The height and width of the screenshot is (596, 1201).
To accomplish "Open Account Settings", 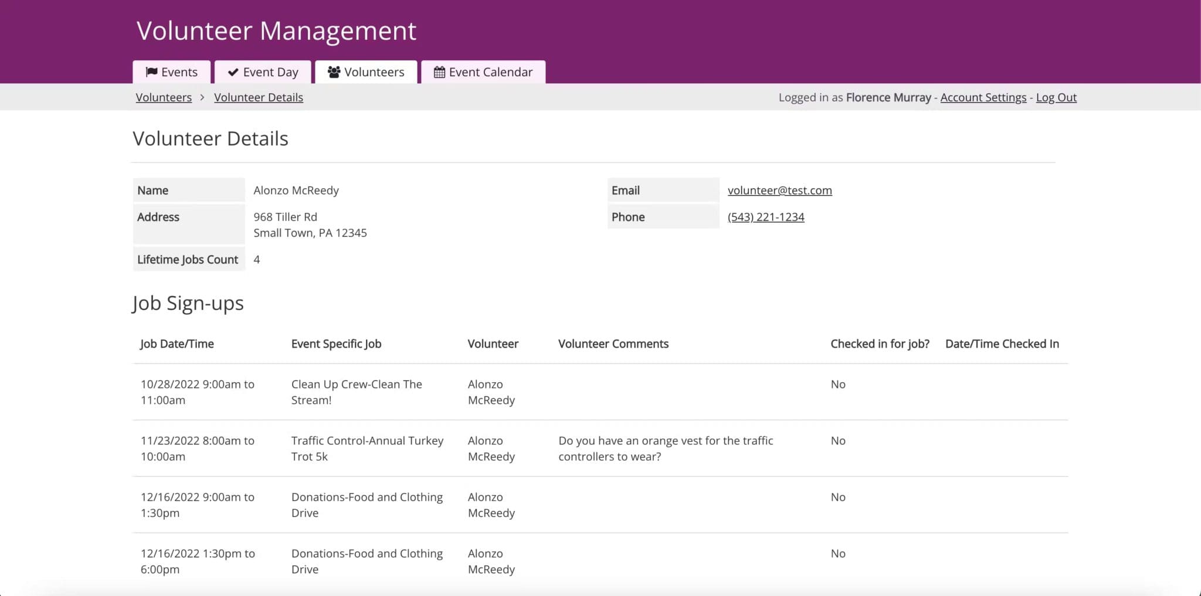I will [x=983, y=97].
